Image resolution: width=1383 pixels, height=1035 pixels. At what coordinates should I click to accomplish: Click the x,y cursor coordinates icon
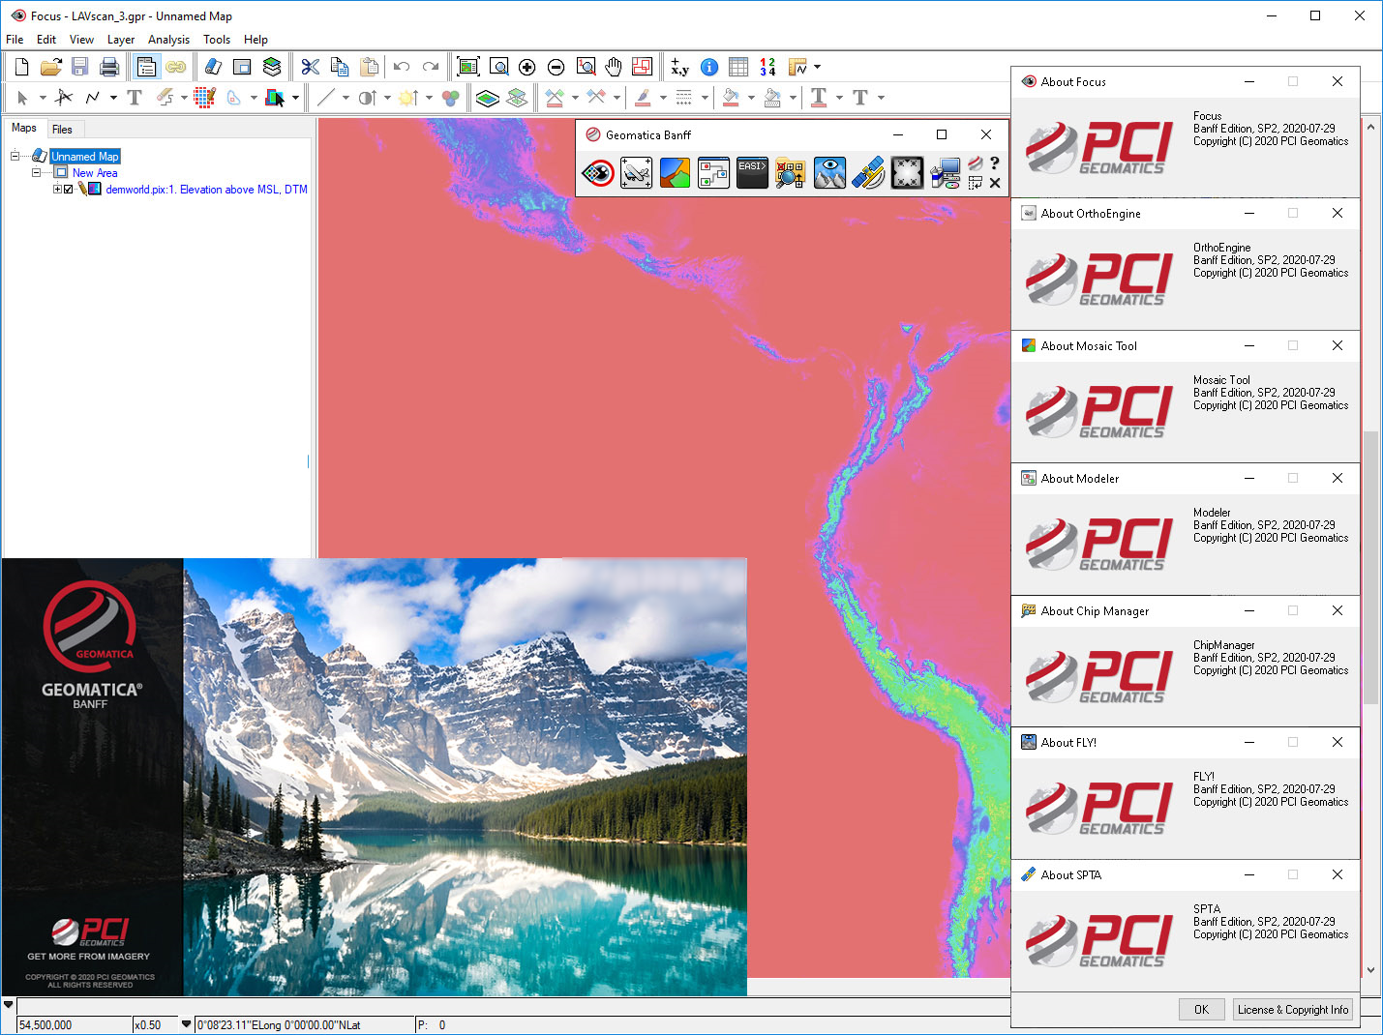(x=679, y=67)
